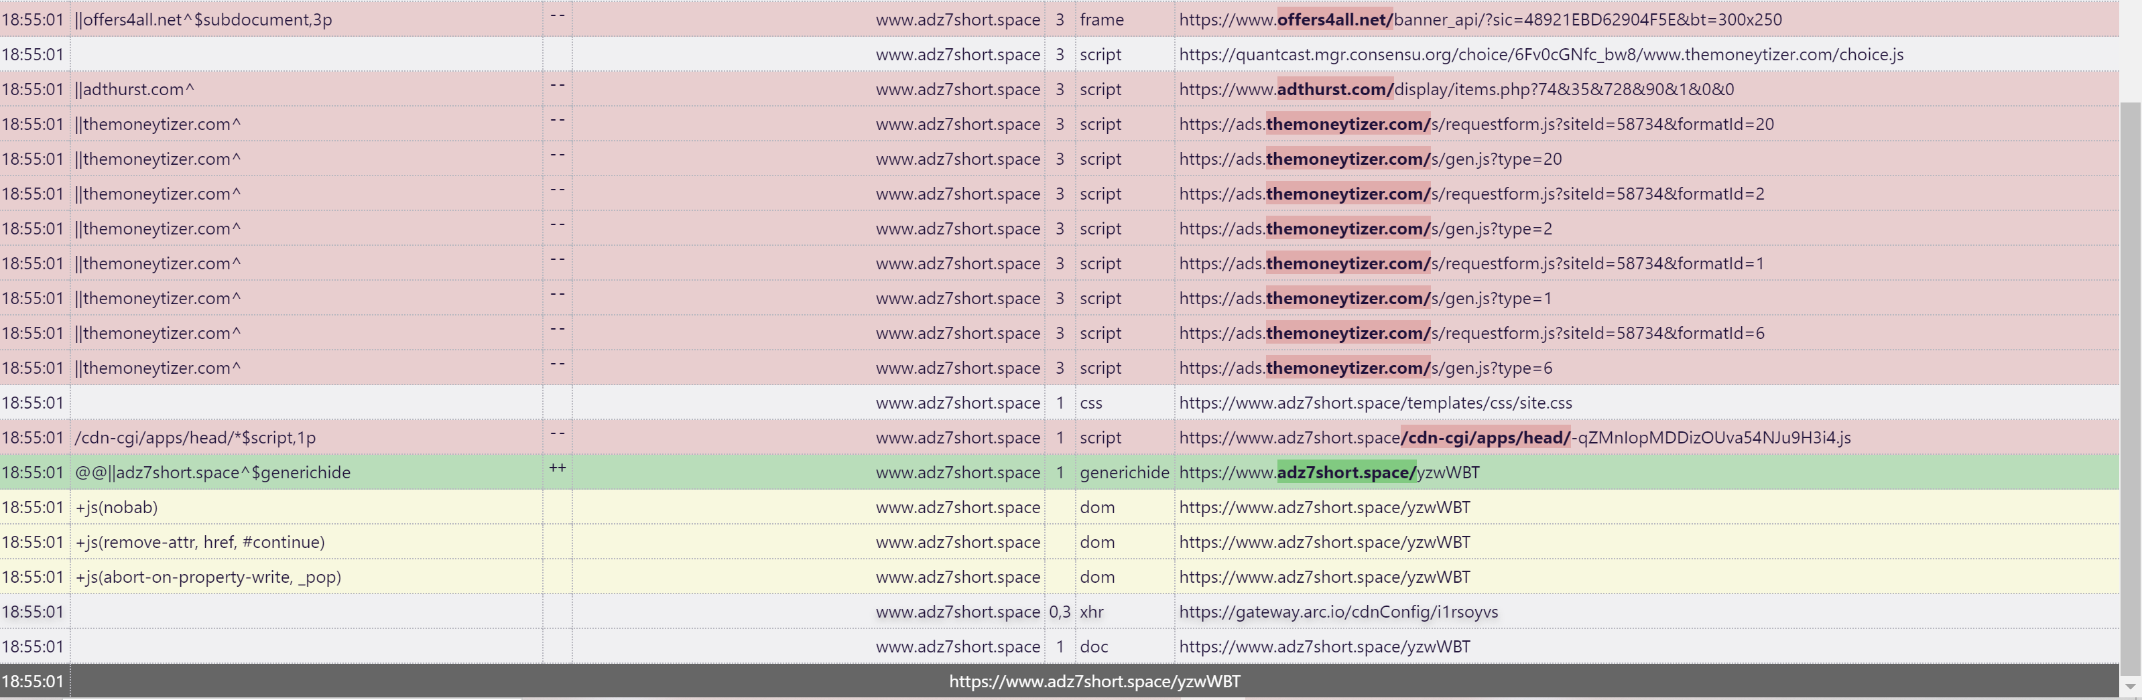This screenshot has width=2142, height=700.
Task: Click the ||adthurst.com^ filter cell
Action: tap(135, 89)
